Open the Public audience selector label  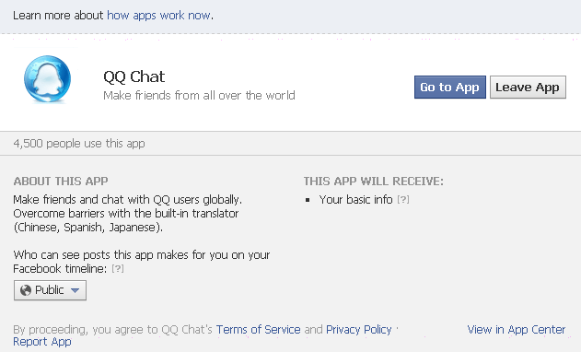[50, 290]
